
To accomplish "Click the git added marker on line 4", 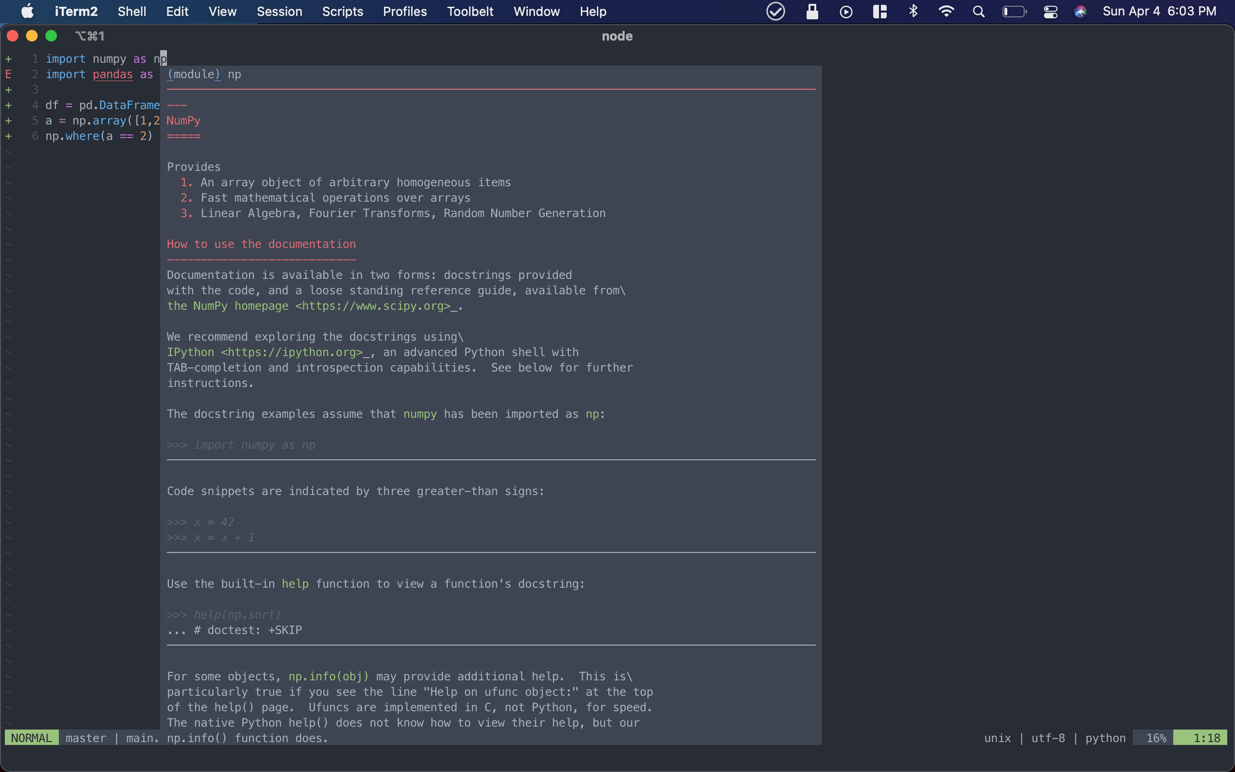I will (x=9, y=105).
